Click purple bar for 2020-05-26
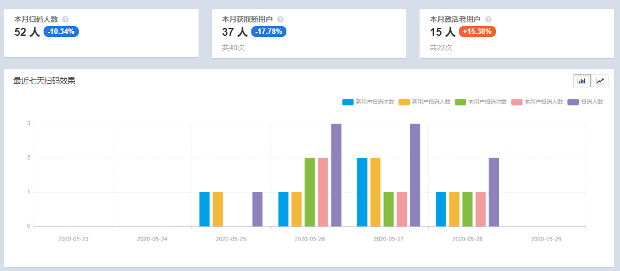Image resolution: width=620 pixels, height=271 pixels. (336, 175)
